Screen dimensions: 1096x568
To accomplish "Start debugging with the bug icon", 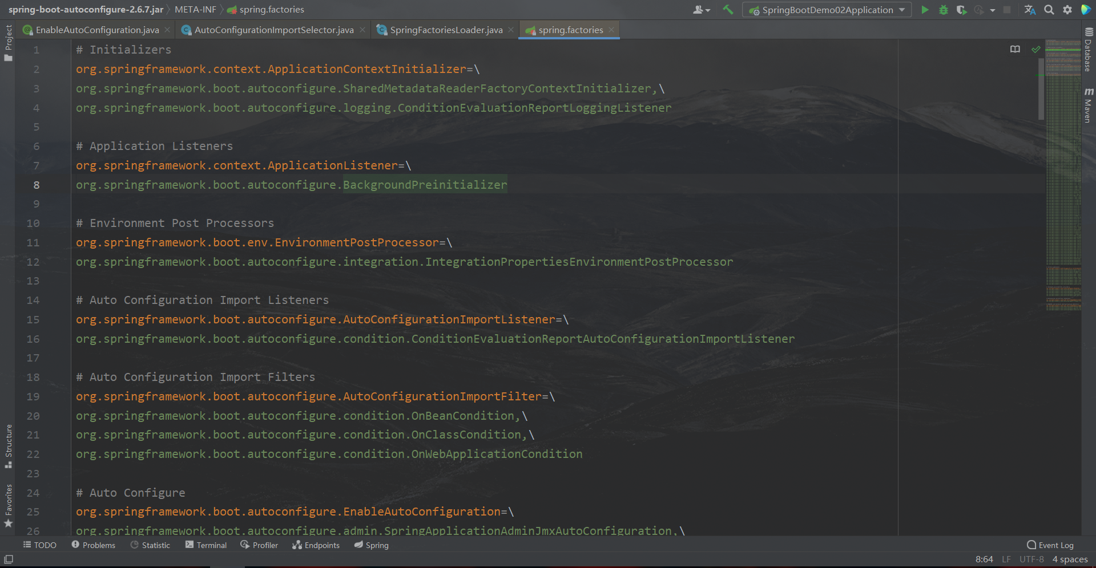I will [x=943, y=10].
